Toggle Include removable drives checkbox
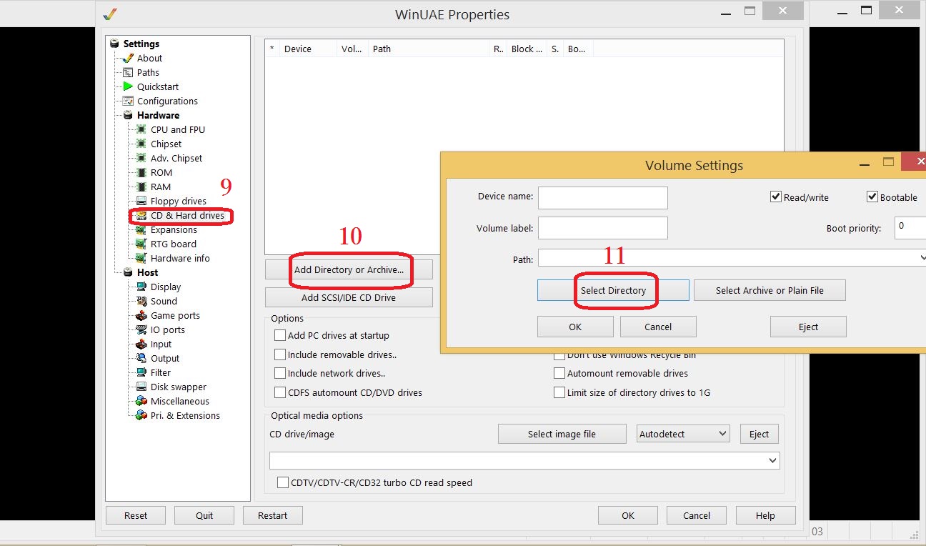926x546 pixels. click(x=280, y=354)
